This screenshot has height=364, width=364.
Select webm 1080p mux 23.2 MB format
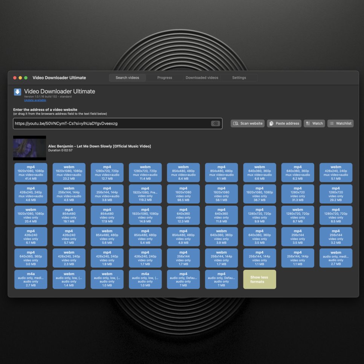(x=69, y=173)
